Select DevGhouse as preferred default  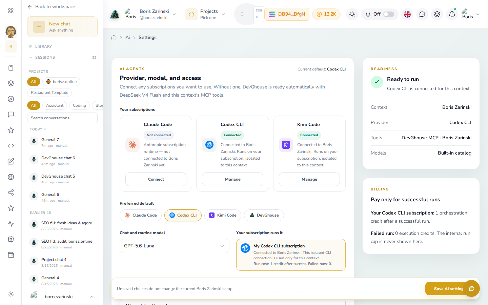point(264,215)
